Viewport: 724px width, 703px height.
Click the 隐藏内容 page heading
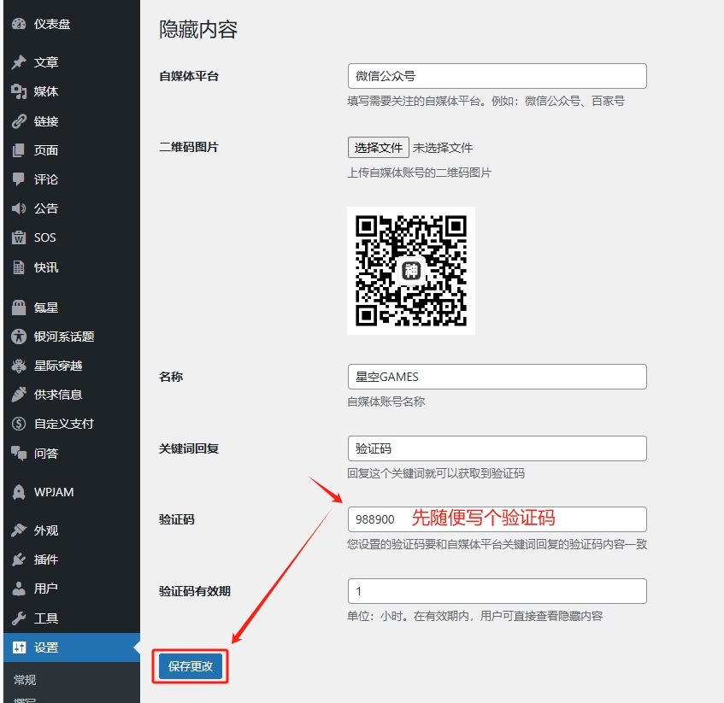(197, 29)
